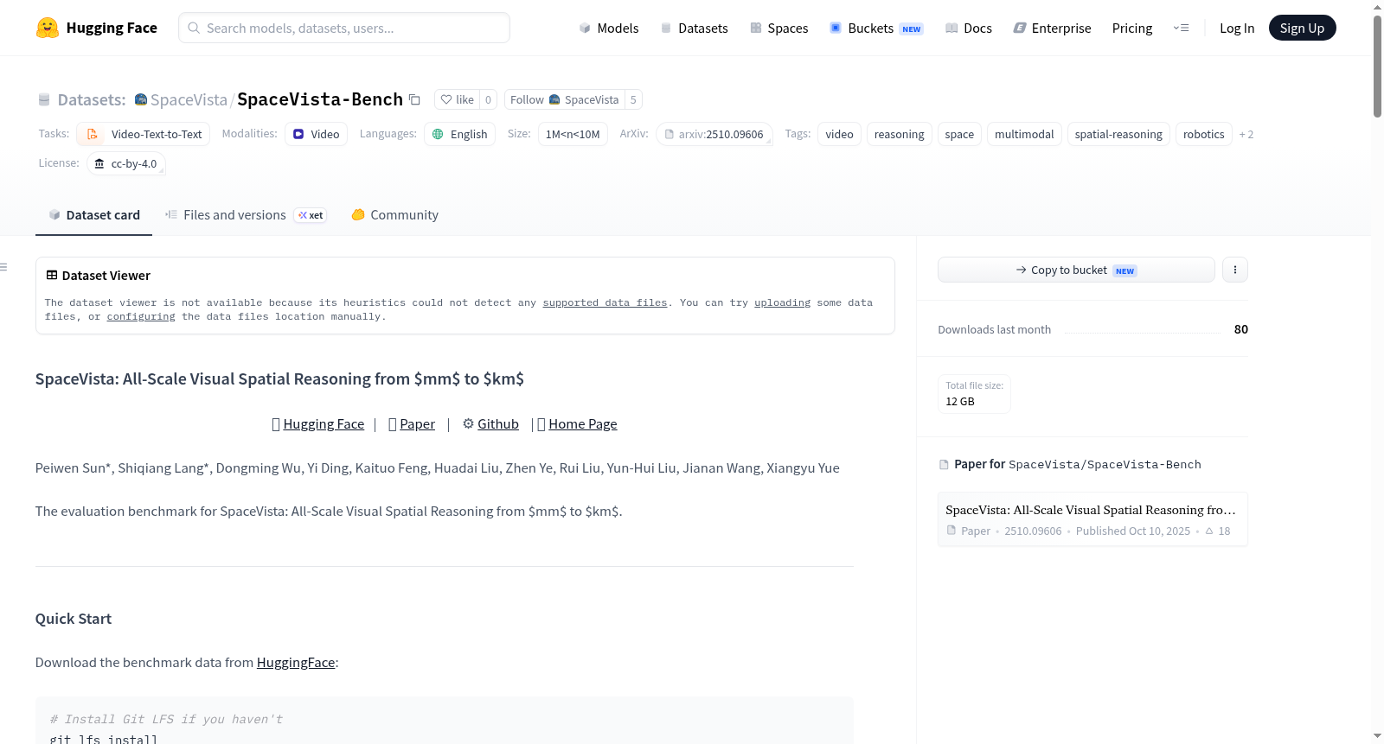Click the spatial-reasoning tag

1118,134
